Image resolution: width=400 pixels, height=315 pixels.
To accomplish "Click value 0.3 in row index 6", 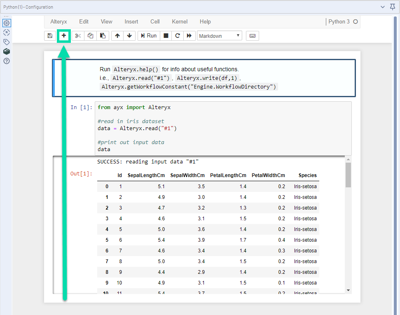I will [x=282, y=251].
